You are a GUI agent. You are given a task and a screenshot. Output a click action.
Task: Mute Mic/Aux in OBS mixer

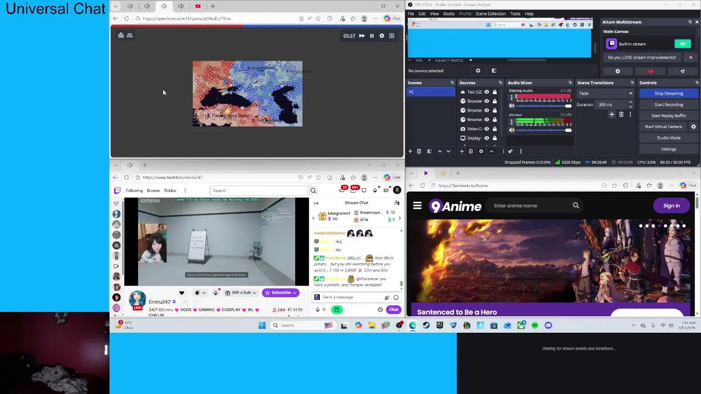pyautogui.click(x=512, y=130)
